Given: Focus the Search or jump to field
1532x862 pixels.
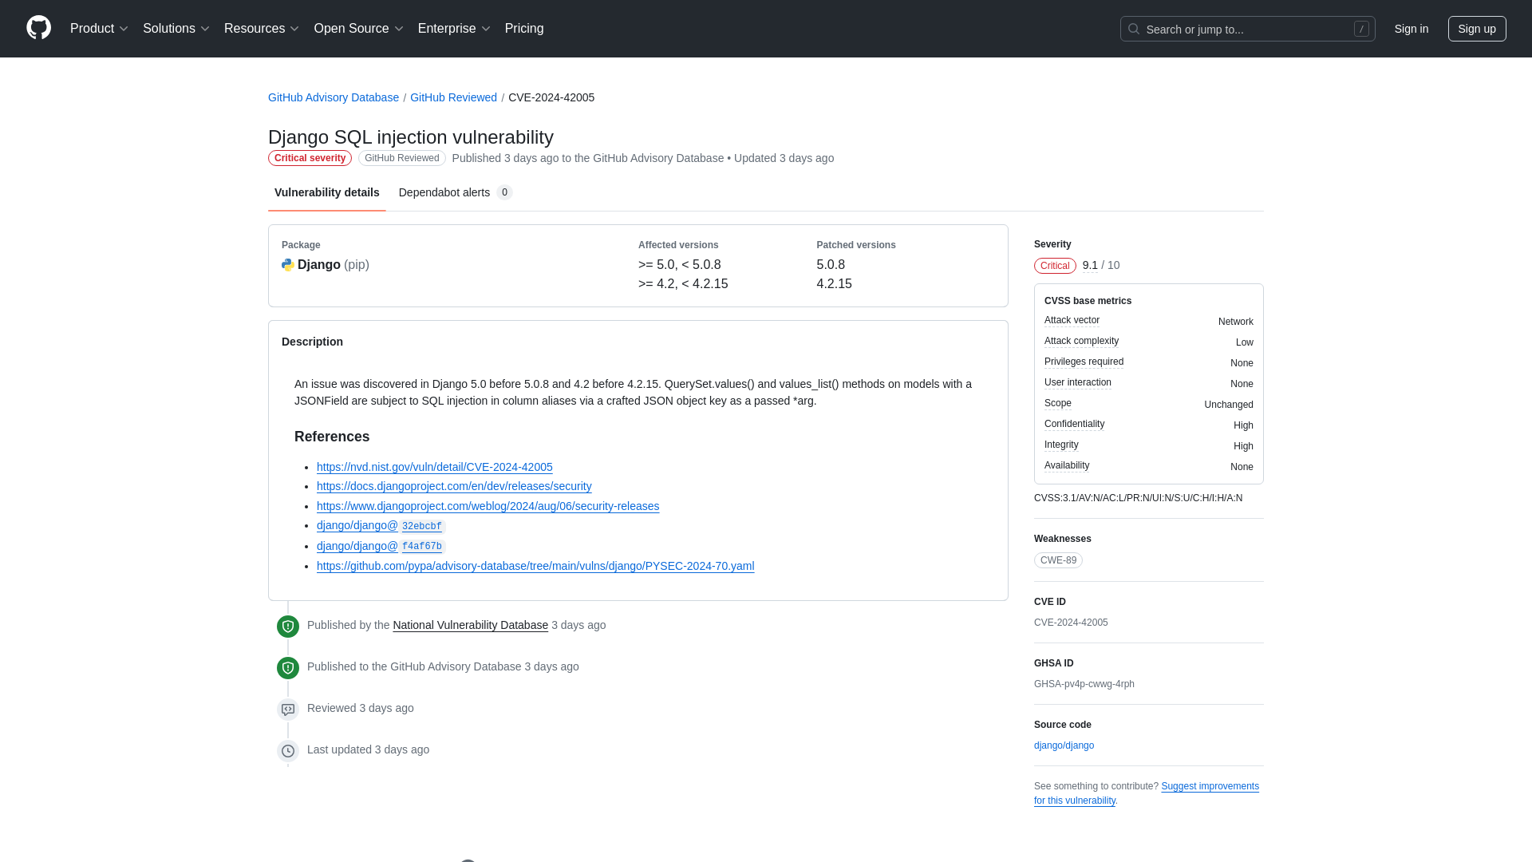Looking at the screenshot, I should pyautogui.click(x=1247, y=29).
